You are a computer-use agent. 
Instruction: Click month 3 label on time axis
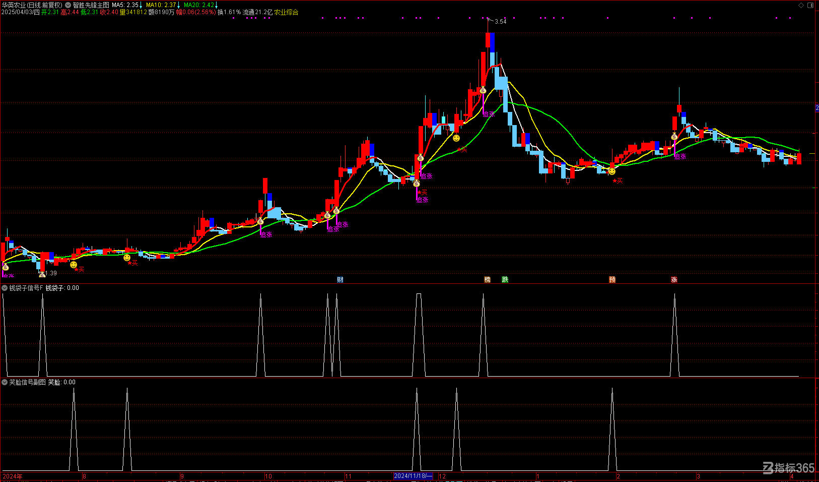pyautogui.click(x=698, y=476)
